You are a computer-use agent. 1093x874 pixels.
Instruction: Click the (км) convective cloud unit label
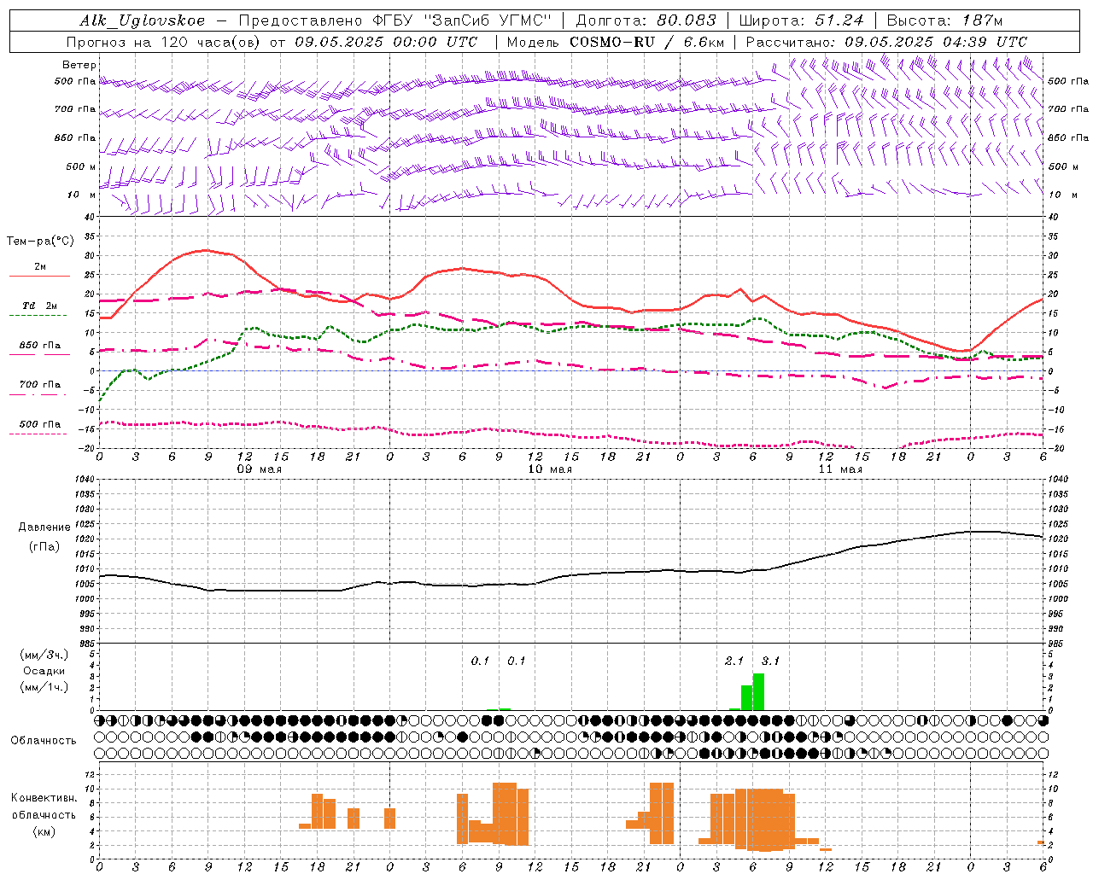click(44, 830)
